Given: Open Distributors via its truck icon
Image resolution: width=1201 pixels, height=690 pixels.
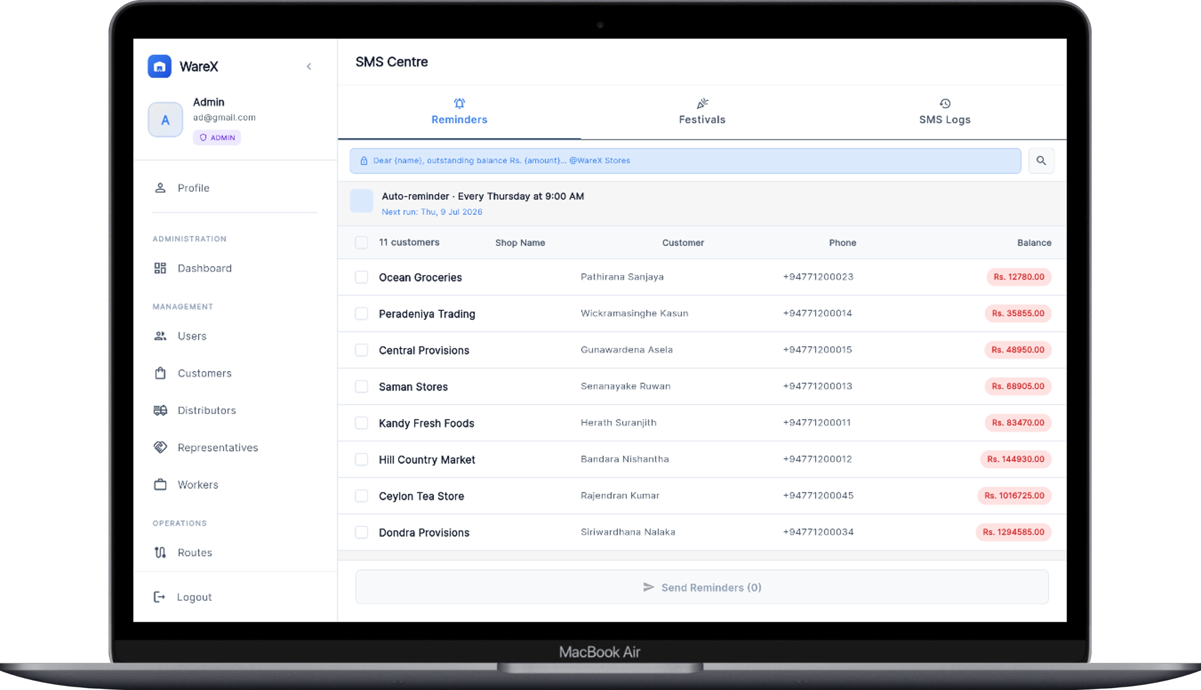Looking at the screenshot, I should click(160, 410).
